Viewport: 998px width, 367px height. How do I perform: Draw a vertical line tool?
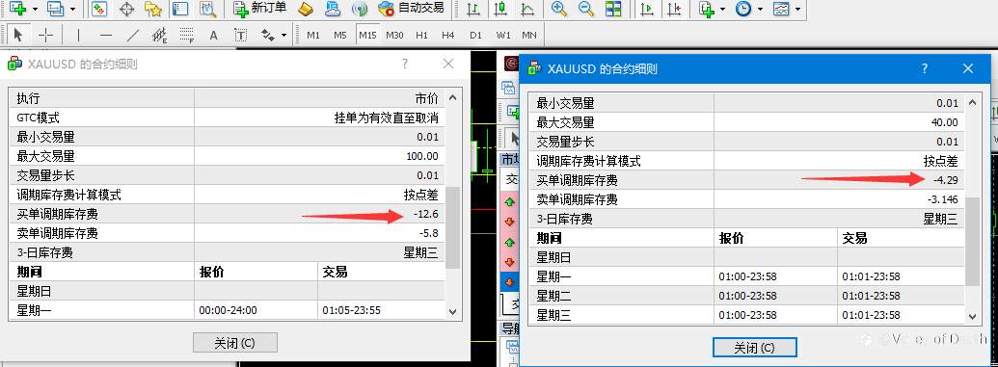point(78,35)
